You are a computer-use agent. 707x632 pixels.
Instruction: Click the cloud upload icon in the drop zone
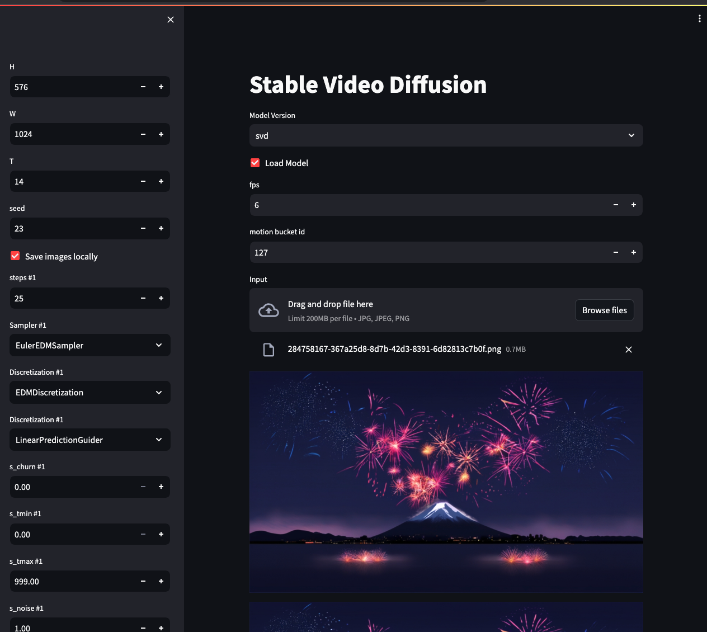tap(268, 310)
